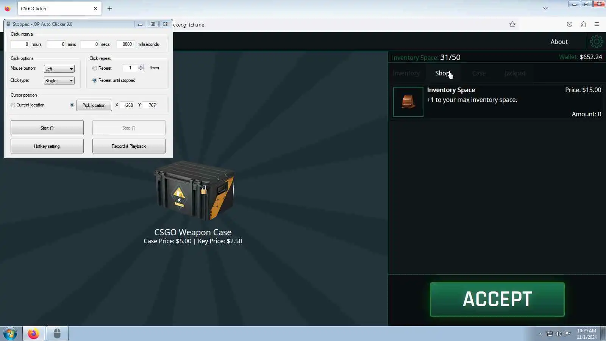Open the Action Center flag icon
The width and height of the screenshot is (606, 341).
click(x=567, y=334)
